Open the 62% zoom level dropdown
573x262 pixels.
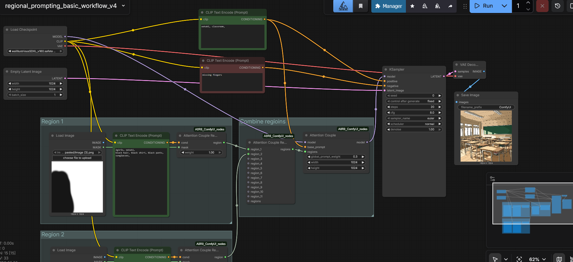pyautogui.click(x=537, y=259)
